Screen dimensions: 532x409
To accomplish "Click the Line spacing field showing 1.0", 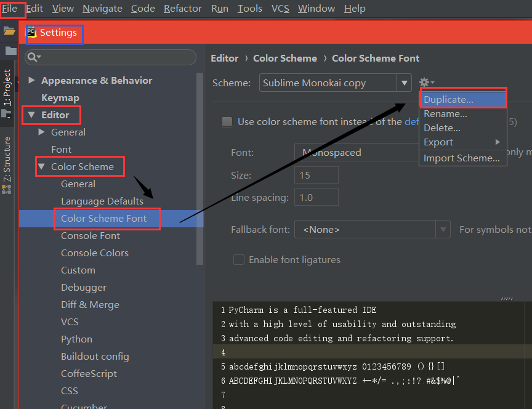I will (316, 197).
